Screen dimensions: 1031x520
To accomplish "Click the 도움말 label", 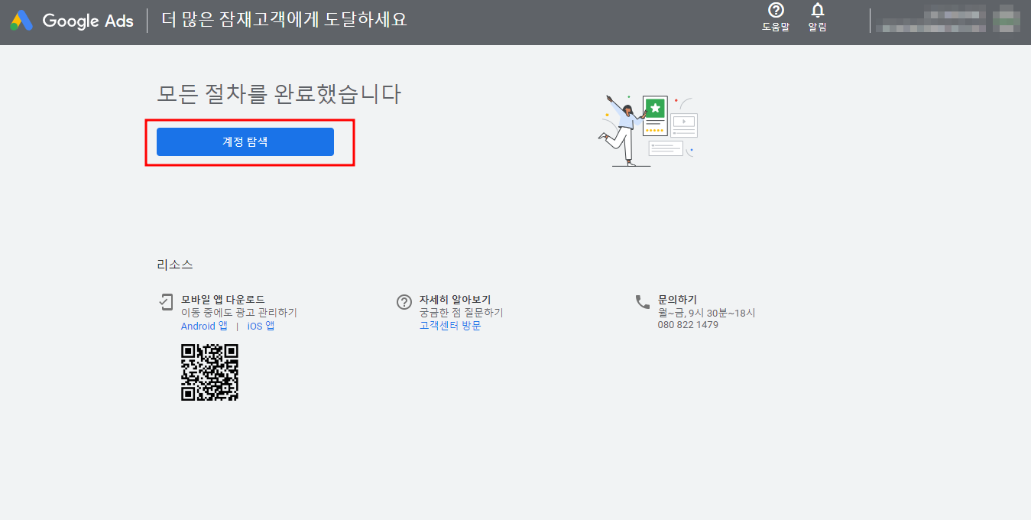I will 776,28.
